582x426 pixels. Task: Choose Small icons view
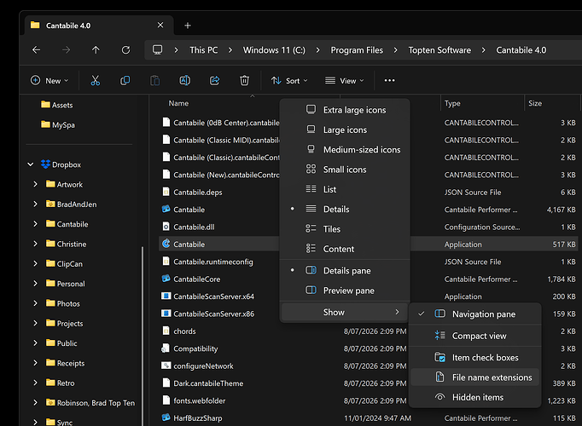(345, 170)
